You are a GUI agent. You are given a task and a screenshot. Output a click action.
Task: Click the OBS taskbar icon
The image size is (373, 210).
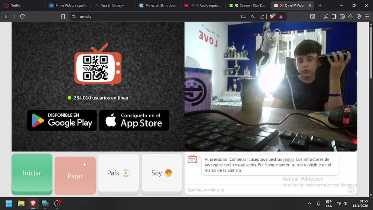(57, 203)
